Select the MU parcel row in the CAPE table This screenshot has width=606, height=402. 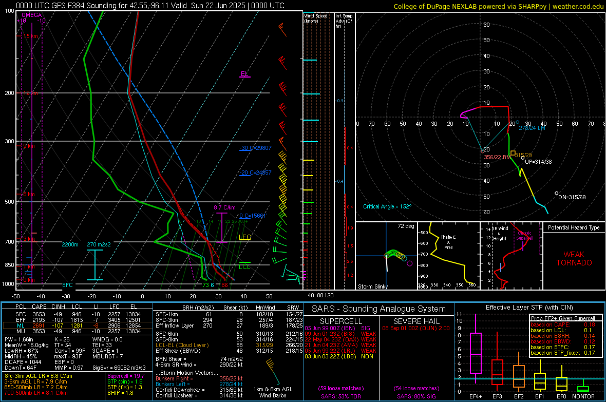click(78, 331)
